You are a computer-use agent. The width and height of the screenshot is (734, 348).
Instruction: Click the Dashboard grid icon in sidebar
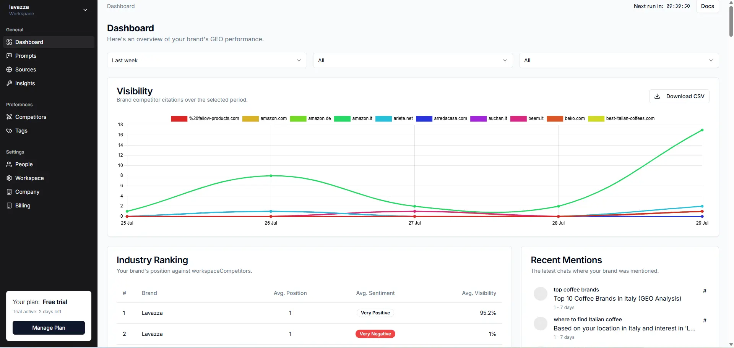tap(9, 42)
